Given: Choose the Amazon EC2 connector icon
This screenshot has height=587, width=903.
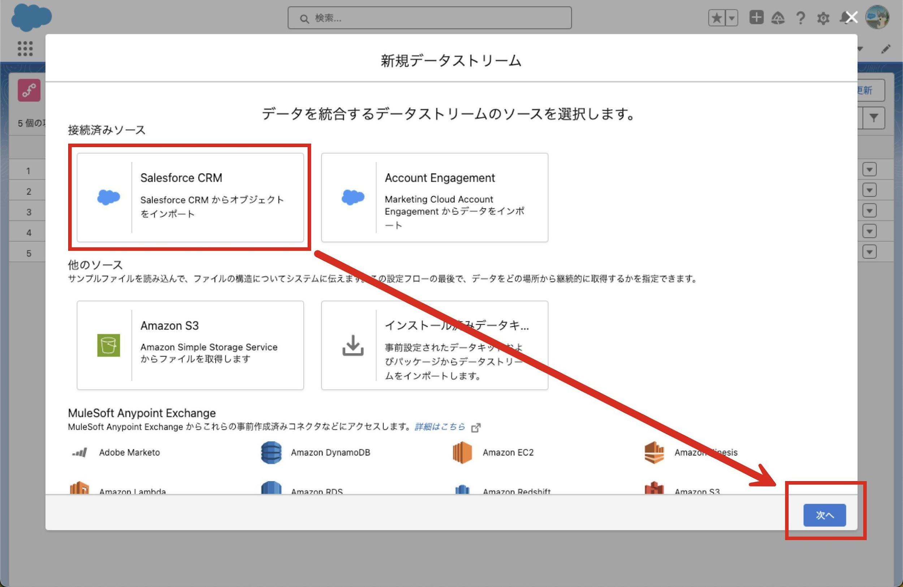Looking at the screenshot, I should pos(462,452).
